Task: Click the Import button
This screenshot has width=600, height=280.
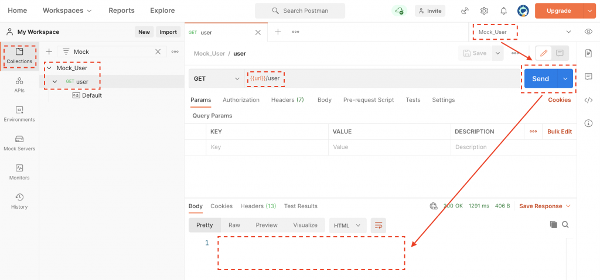Action: 168,32
